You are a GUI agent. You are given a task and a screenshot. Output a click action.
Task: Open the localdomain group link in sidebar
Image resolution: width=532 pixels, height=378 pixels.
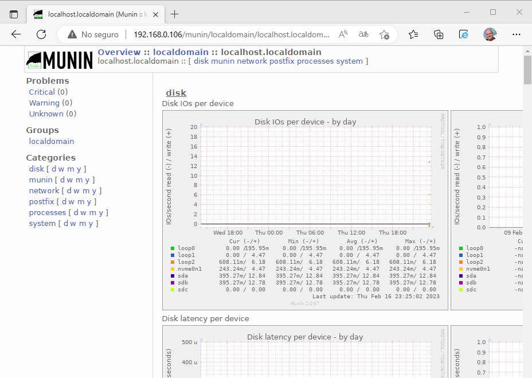[52, 141]
